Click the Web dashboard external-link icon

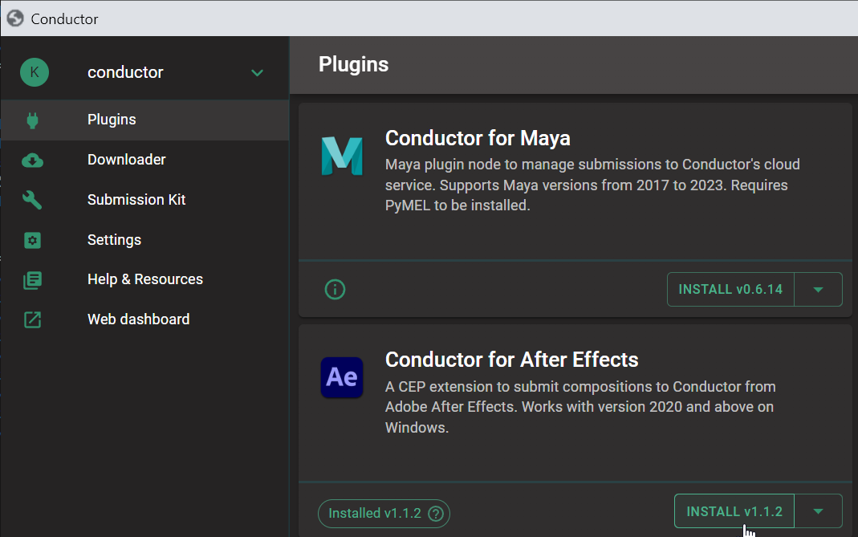[32, 319]
